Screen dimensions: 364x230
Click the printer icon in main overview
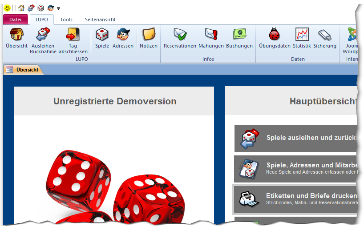pos(249,199)
